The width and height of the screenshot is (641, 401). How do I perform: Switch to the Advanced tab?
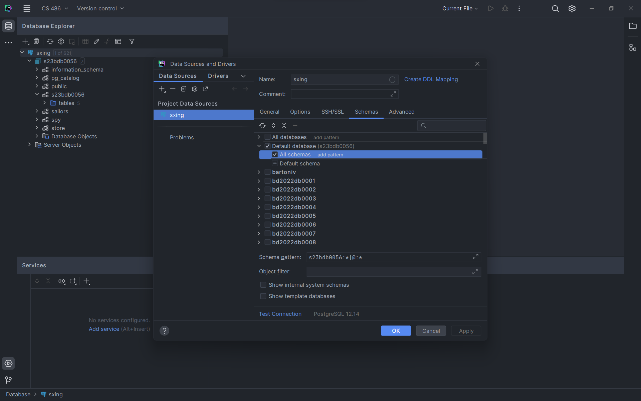click(x=402, y=112)
